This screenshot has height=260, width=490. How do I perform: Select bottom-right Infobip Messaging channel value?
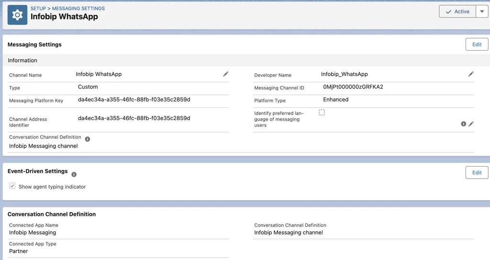(x=289, y=232)
